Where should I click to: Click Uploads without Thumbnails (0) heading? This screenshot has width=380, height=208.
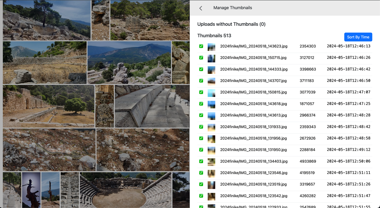[x=231, y=24]
